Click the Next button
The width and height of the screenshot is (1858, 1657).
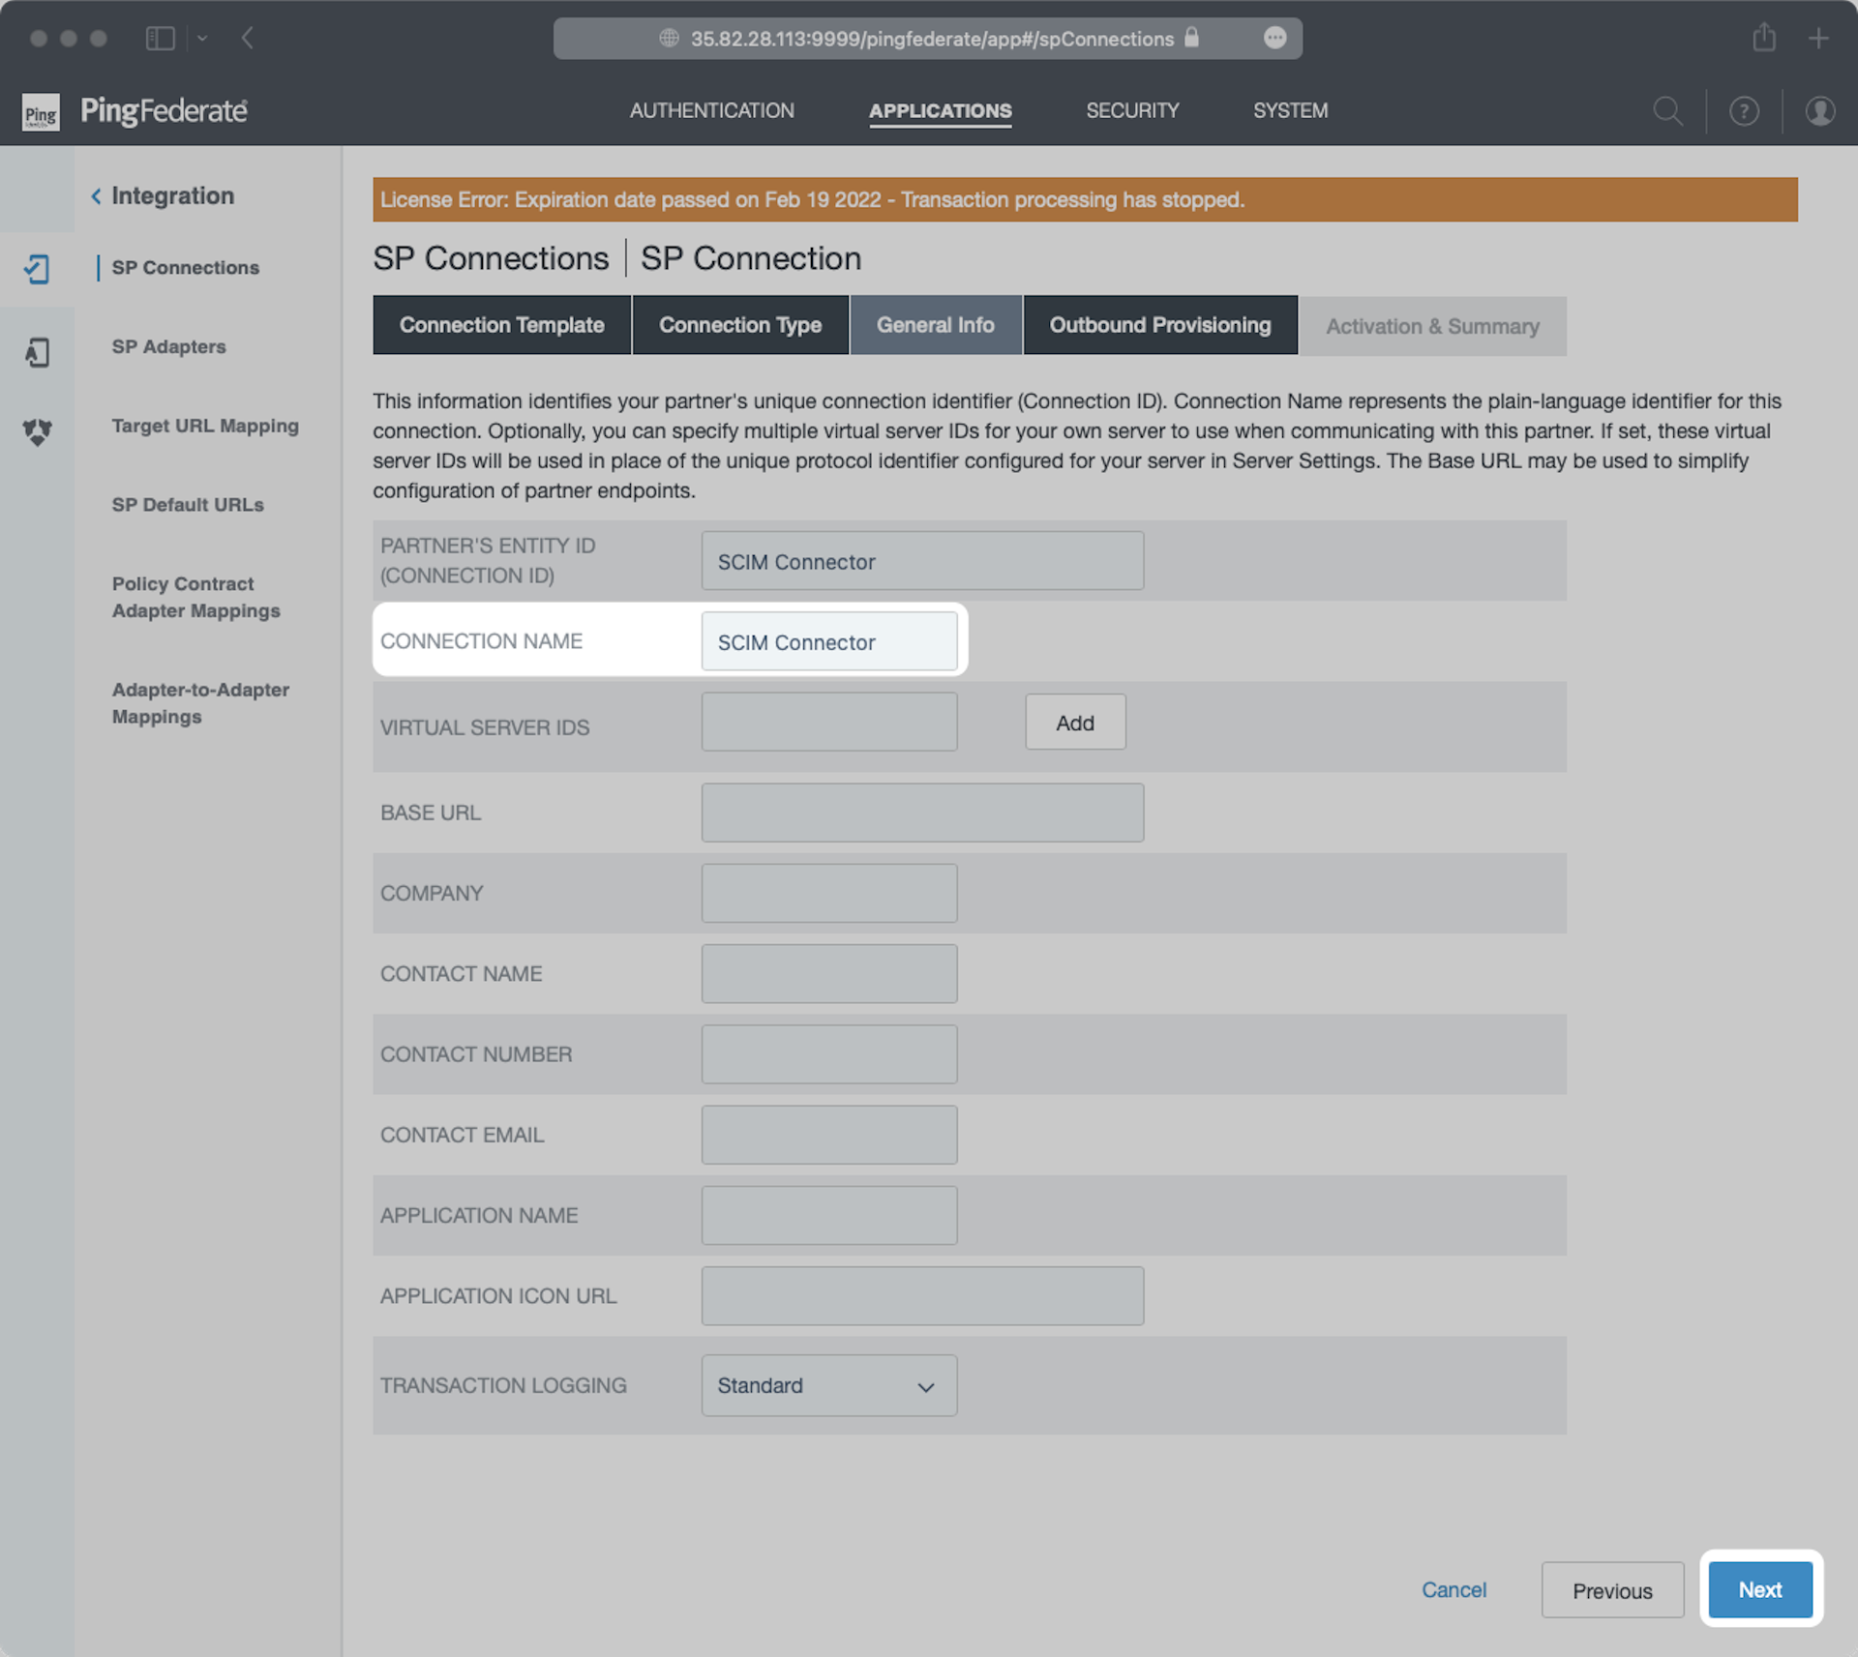coord(1758,1589)
